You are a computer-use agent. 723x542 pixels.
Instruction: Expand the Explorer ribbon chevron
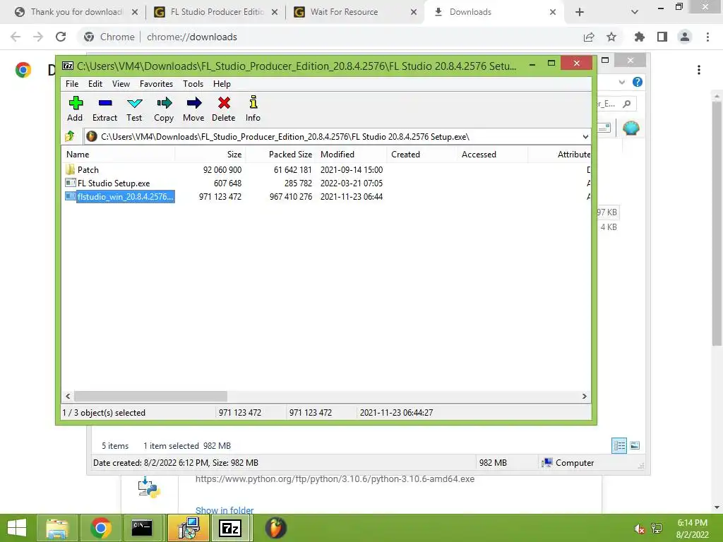621,82
